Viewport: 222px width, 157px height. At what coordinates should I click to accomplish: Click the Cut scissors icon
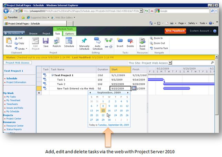(16, 38)
